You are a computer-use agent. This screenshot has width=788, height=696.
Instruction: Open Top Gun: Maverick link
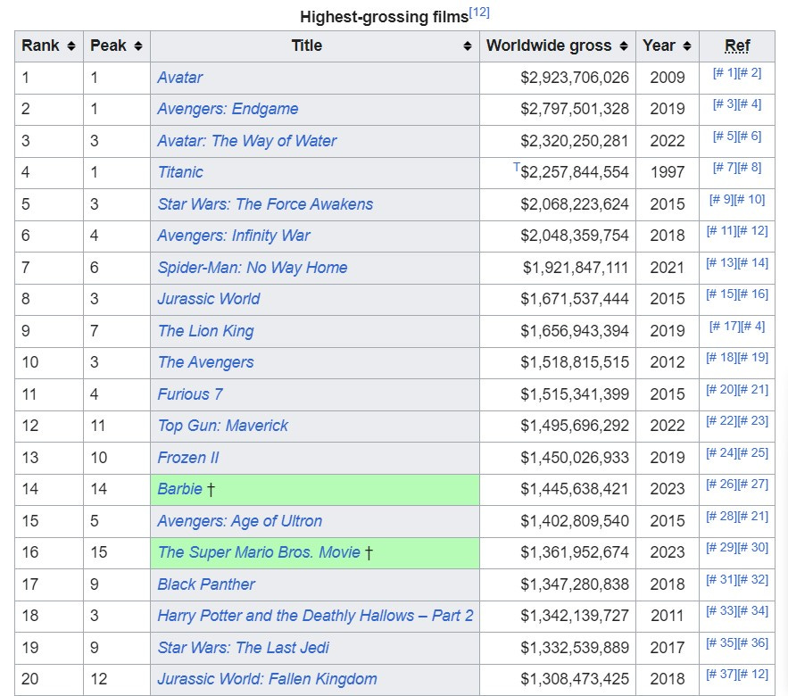click(x=222, y=425)
